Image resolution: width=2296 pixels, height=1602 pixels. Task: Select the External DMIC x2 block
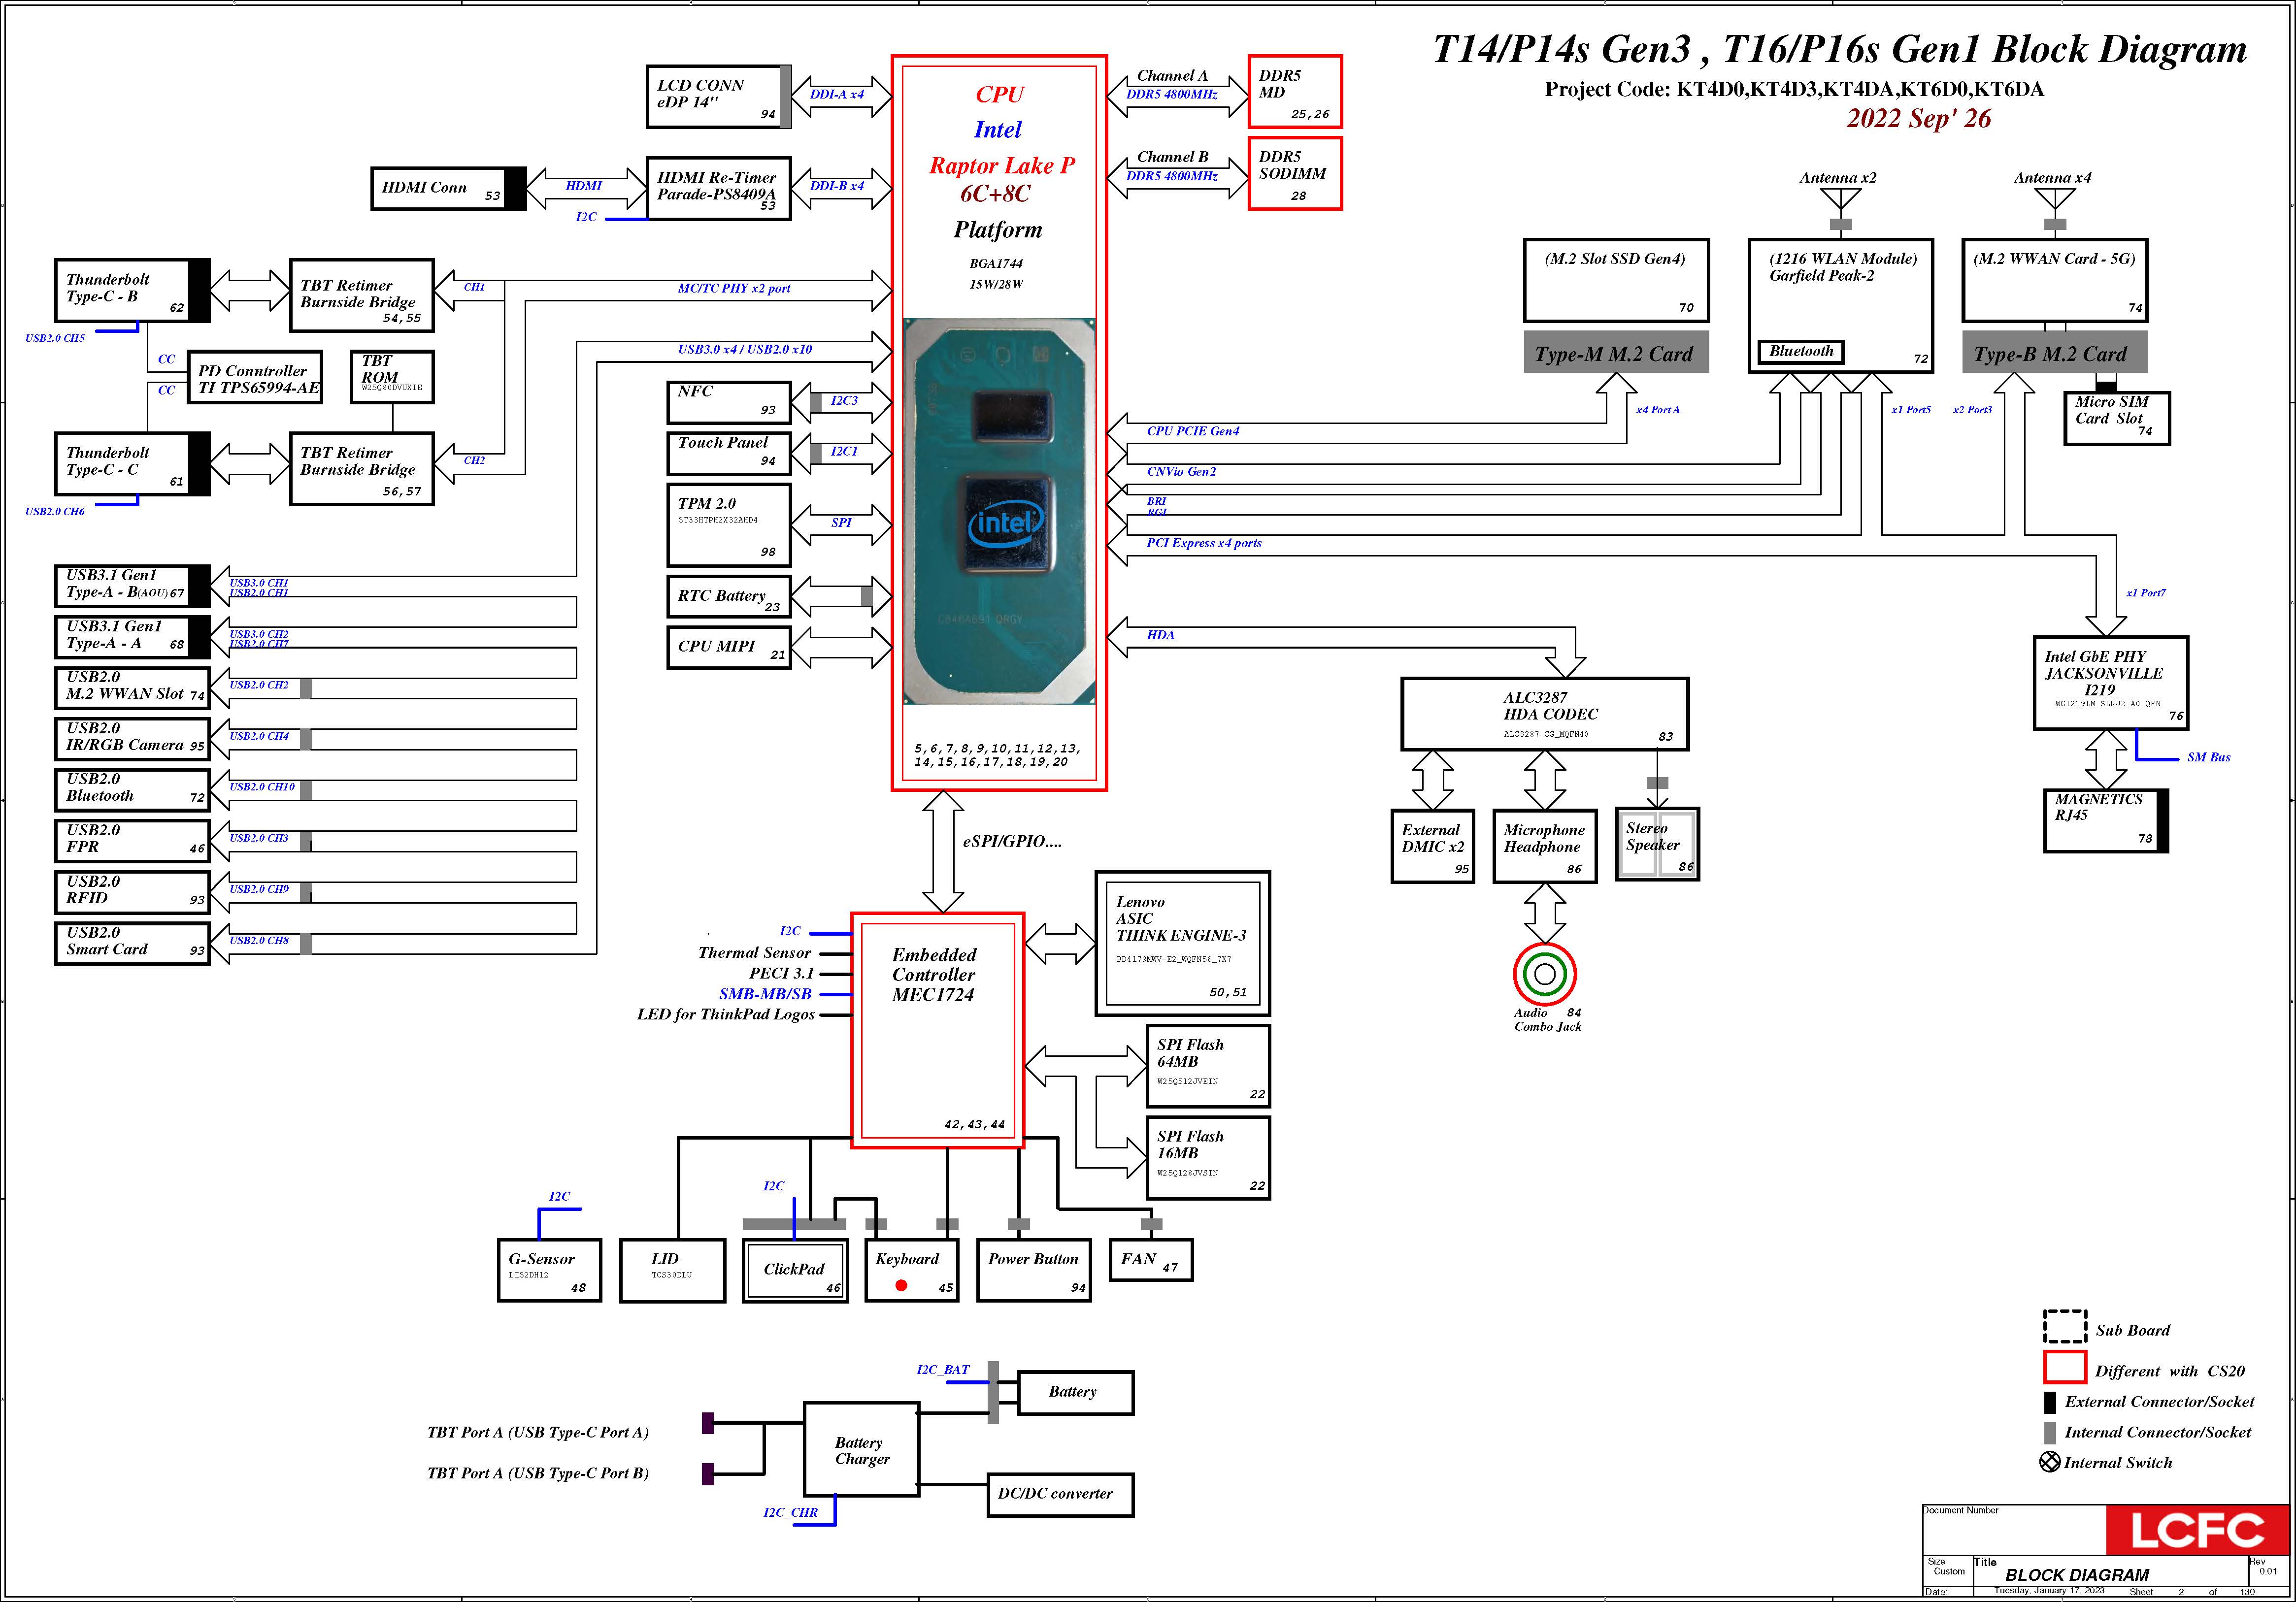(x=1433, y=846)
